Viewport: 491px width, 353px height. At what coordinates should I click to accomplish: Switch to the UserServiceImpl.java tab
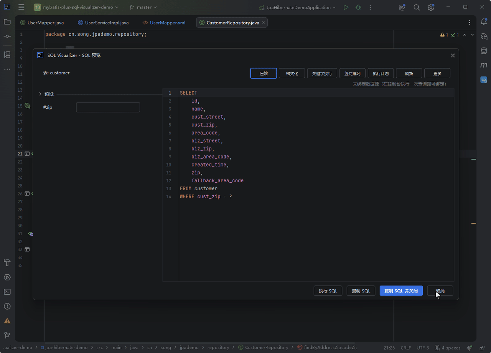(103, 23)
